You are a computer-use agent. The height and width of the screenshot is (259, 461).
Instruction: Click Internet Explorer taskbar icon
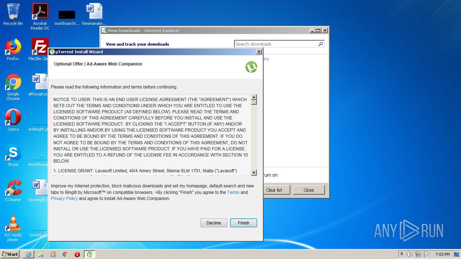(x=28, y=254)
